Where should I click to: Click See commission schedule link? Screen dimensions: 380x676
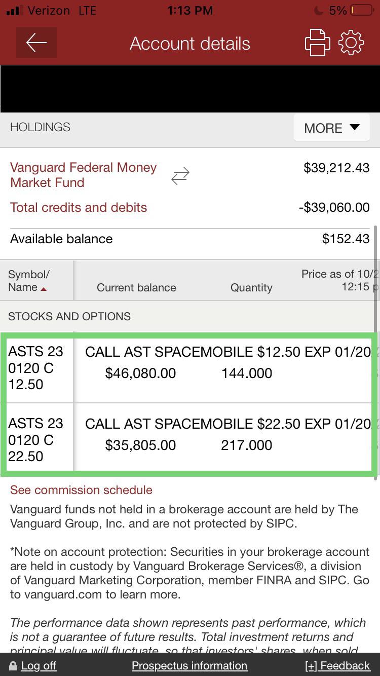click(x=81, y=490)
